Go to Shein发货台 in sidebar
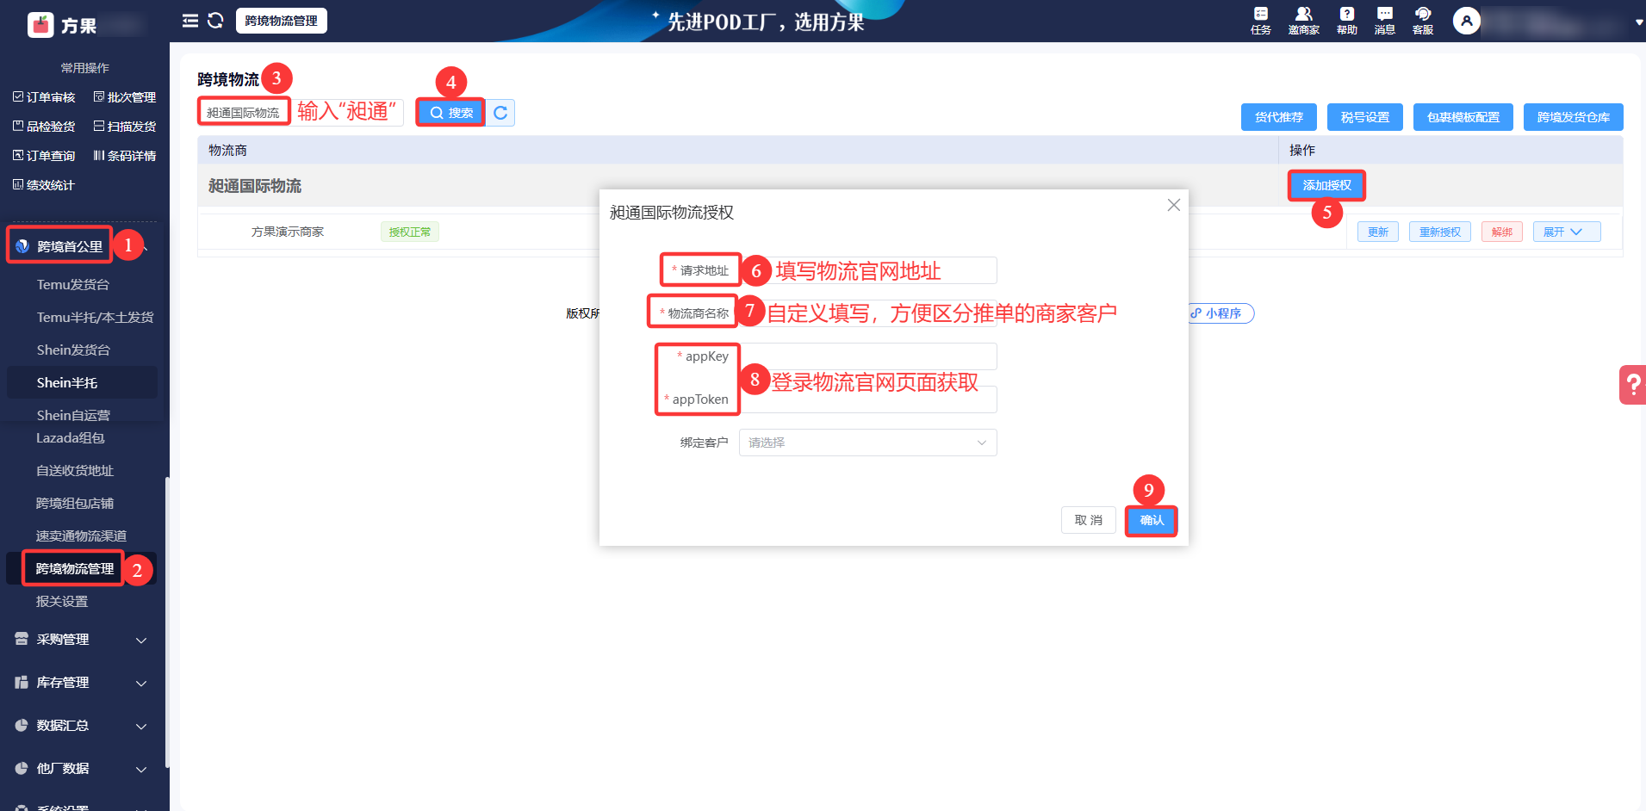Screen dimensions: 1646x811 [x=73, y=350]
